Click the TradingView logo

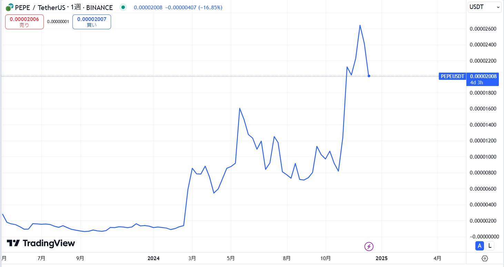pyautogui.click(x=41, y=243)
